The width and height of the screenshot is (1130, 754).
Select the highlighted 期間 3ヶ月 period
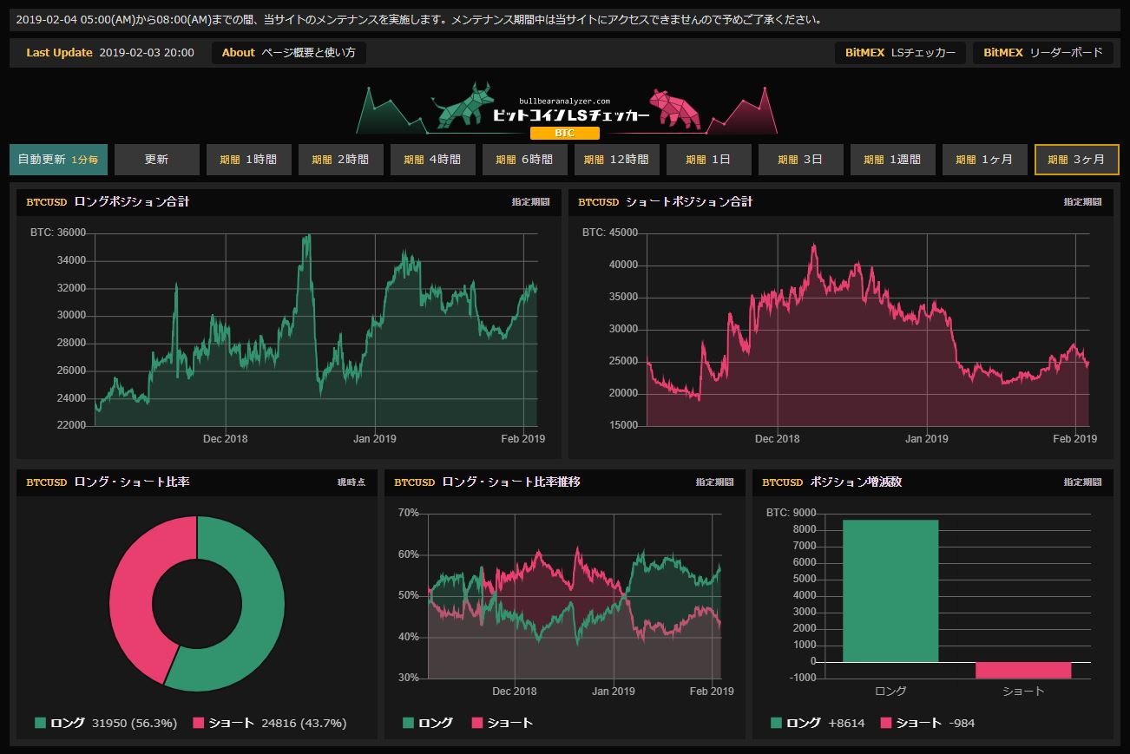pos(1077,159)
